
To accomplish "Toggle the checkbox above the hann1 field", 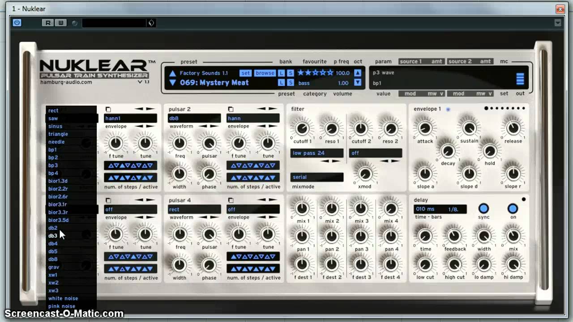I will [108, 110].
